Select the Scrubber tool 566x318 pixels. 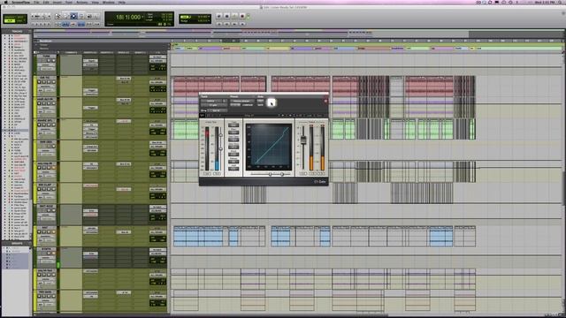coord(88,16)
